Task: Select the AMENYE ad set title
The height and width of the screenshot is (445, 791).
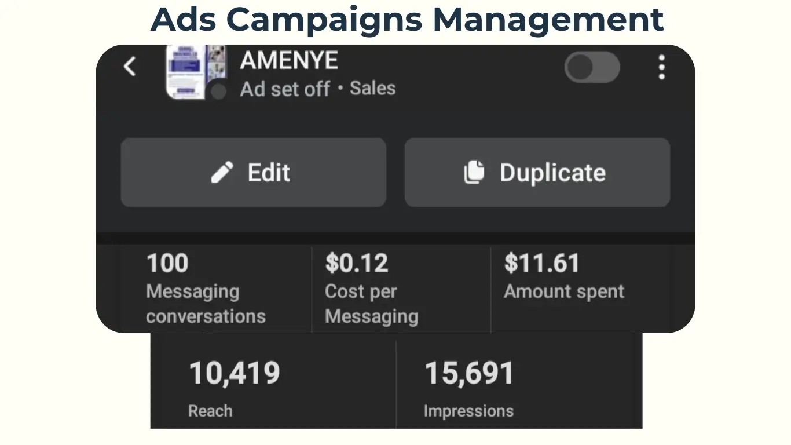Action: click(289, 60)
